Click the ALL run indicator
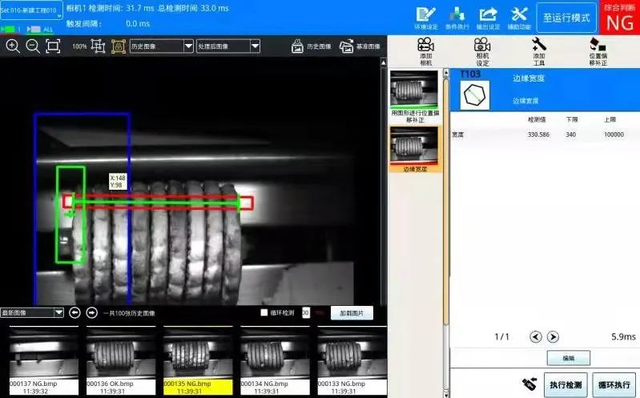640x398 pixels. pyautogui.click(x=40, y=30)
